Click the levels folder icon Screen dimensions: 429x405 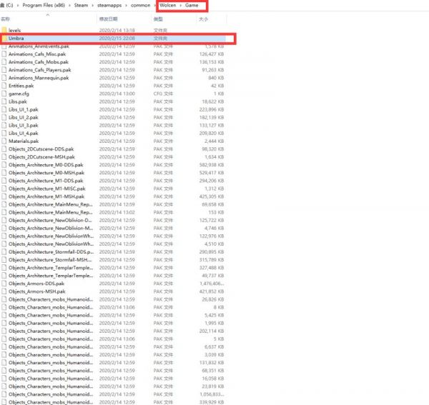click(4, 30)
